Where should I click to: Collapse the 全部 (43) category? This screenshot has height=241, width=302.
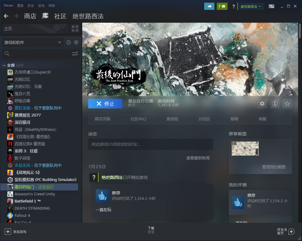click(4, 65)
